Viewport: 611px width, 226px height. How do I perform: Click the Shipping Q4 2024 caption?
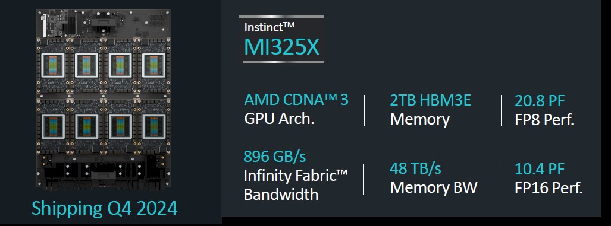105,208
